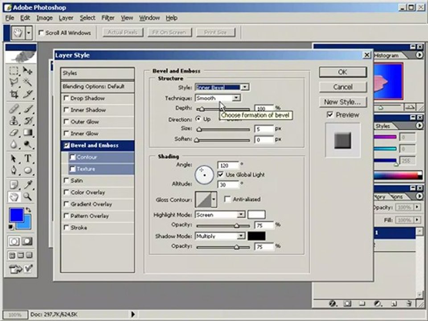Select the Notes tool
This screenshot has height=321, width=428.
click(14, 185)
